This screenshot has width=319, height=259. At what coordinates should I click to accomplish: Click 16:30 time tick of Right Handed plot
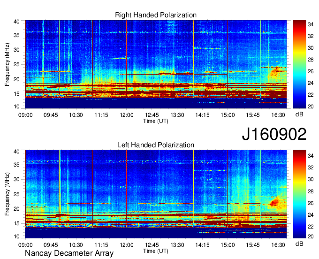pos(278,115)
